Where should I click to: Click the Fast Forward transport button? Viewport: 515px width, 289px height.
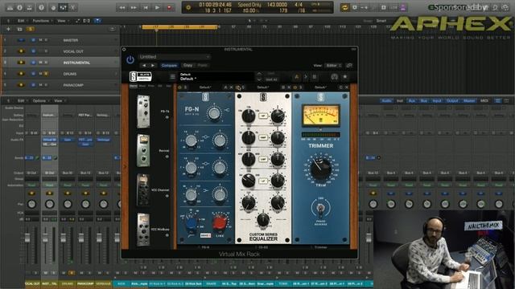[x=134, y=7]
